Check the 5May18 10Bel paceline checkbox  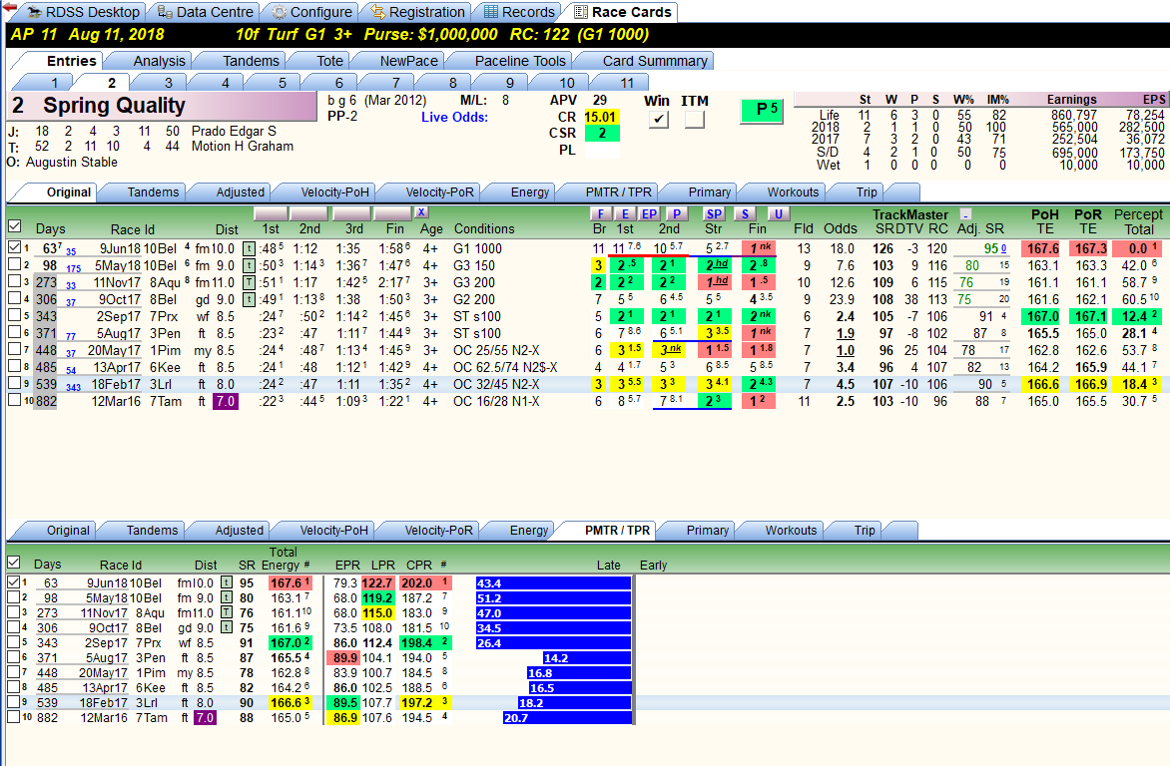[x=14, y=264]
